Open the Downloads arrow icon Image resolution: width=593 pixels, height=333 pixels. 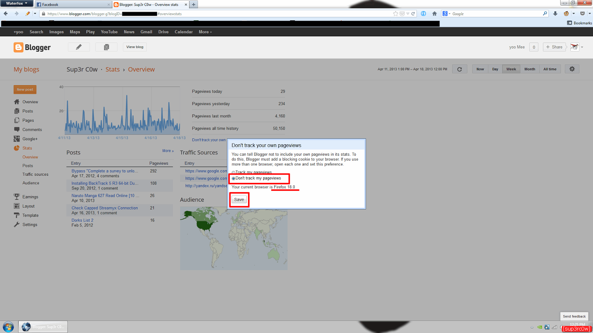555,14
